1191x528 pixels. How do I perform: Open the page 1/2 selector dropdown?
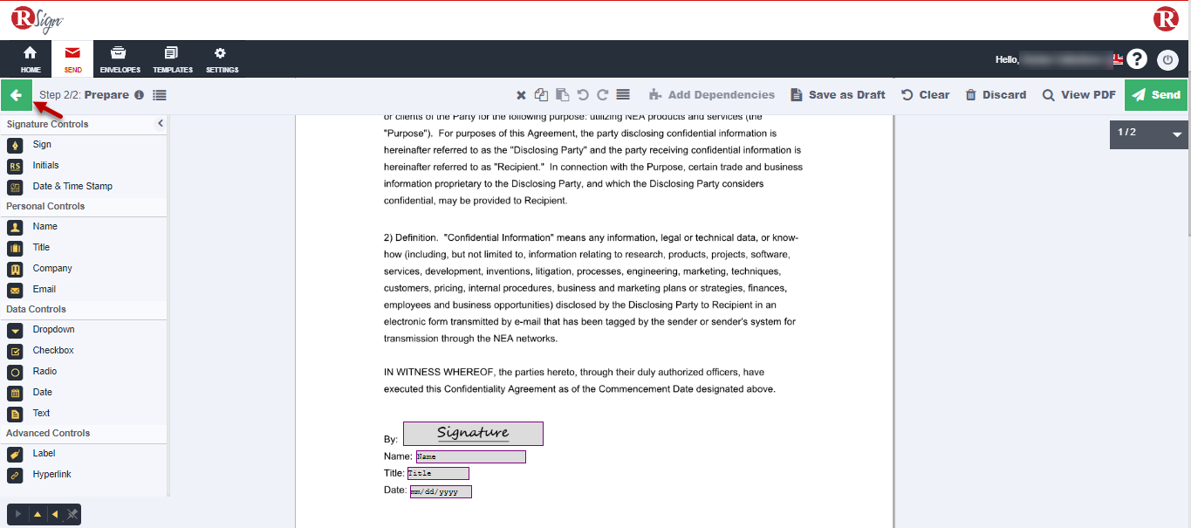[x=1176, y=134]
